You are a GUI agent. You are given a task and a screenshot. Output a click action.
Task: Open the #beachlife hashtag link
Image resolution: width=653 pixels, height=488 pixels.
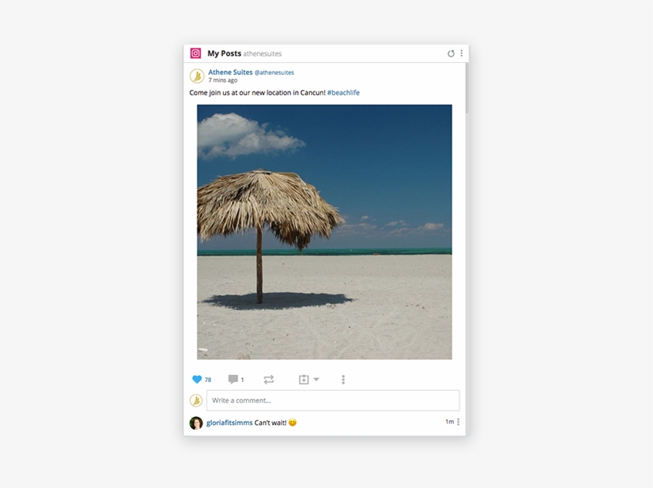pos(342,92)
